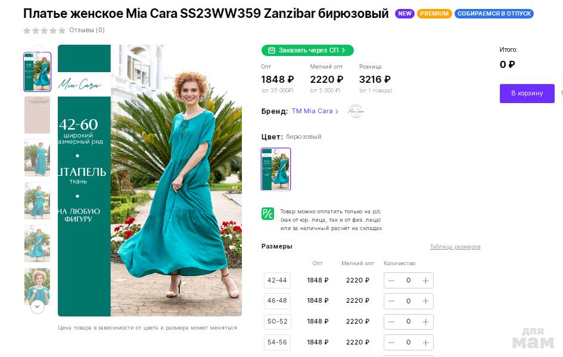Select the бирюзовый color swatch
The height and width of the screenshot is (357, 563).
click(x=276, y=169)
